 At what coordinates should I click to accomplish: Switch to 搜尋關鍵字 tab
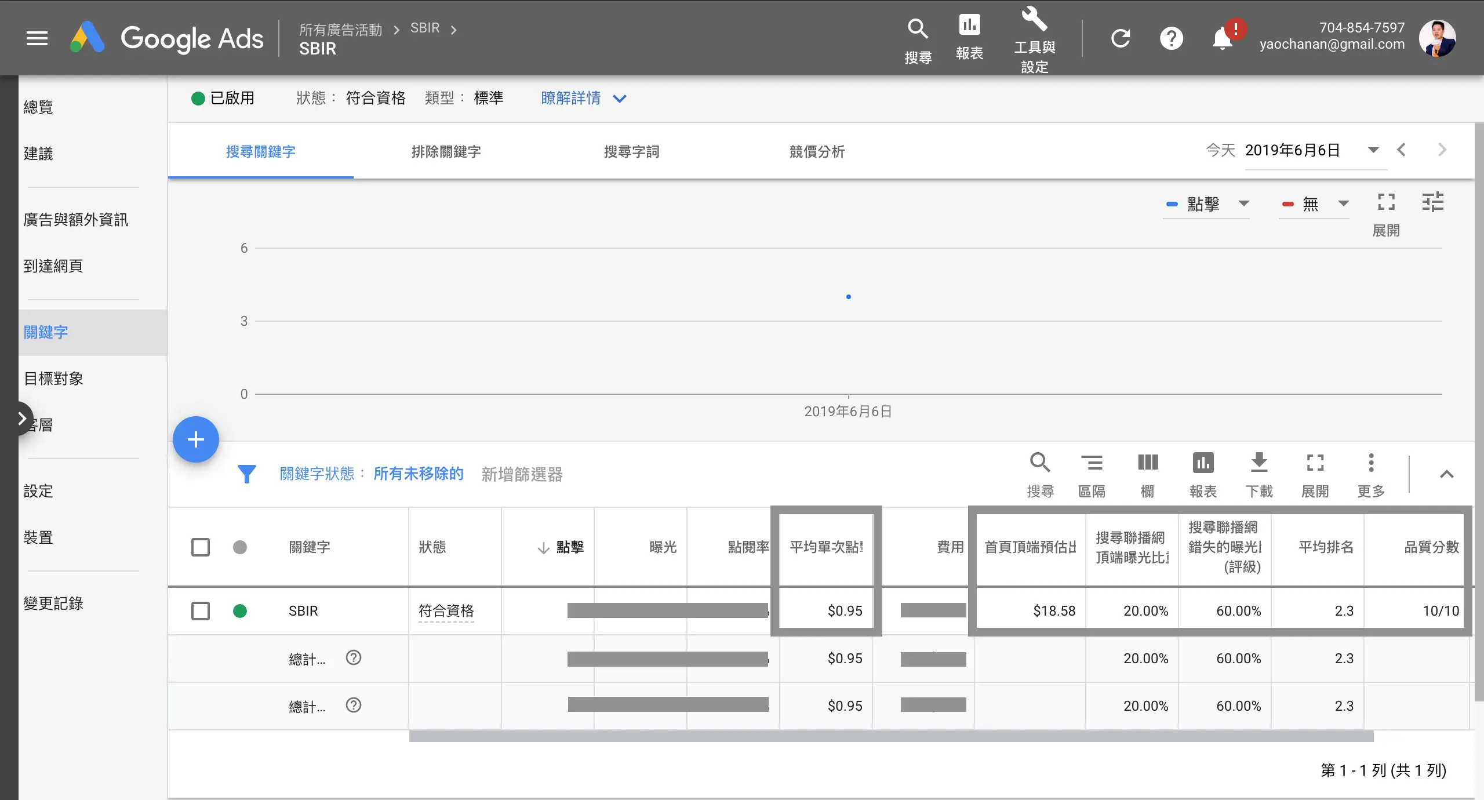(x=261, y=151)
